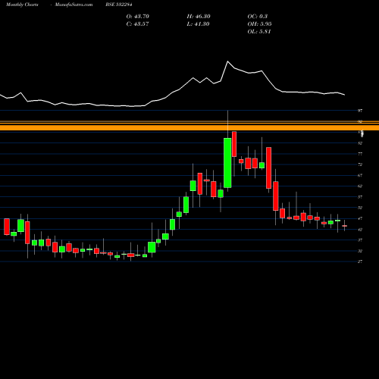Click the "OH: 5.95" value
This screenshot has width=379, height=379.
coord(259,24)
